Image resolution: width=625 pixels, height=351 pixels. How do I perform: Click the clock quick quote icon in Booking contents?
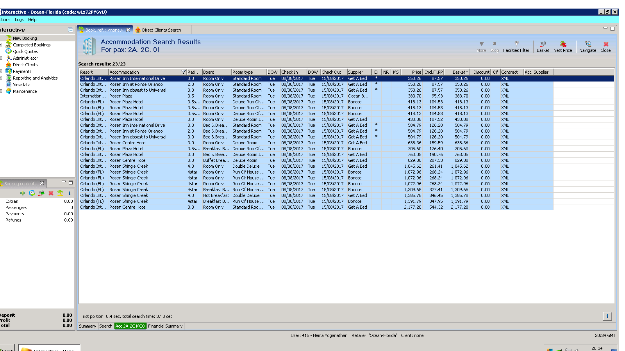pos(32,193)
